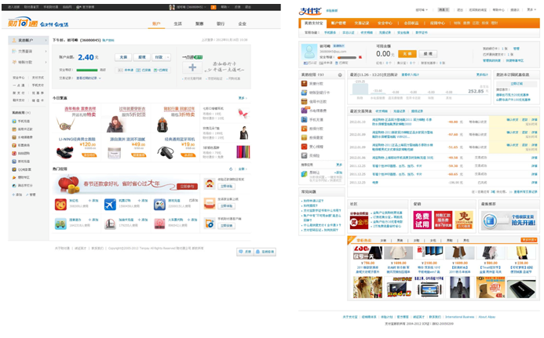Click the Alipay user avatar picture
The height and width of the screenshot is (338, 544).
[x=309, y=52]
